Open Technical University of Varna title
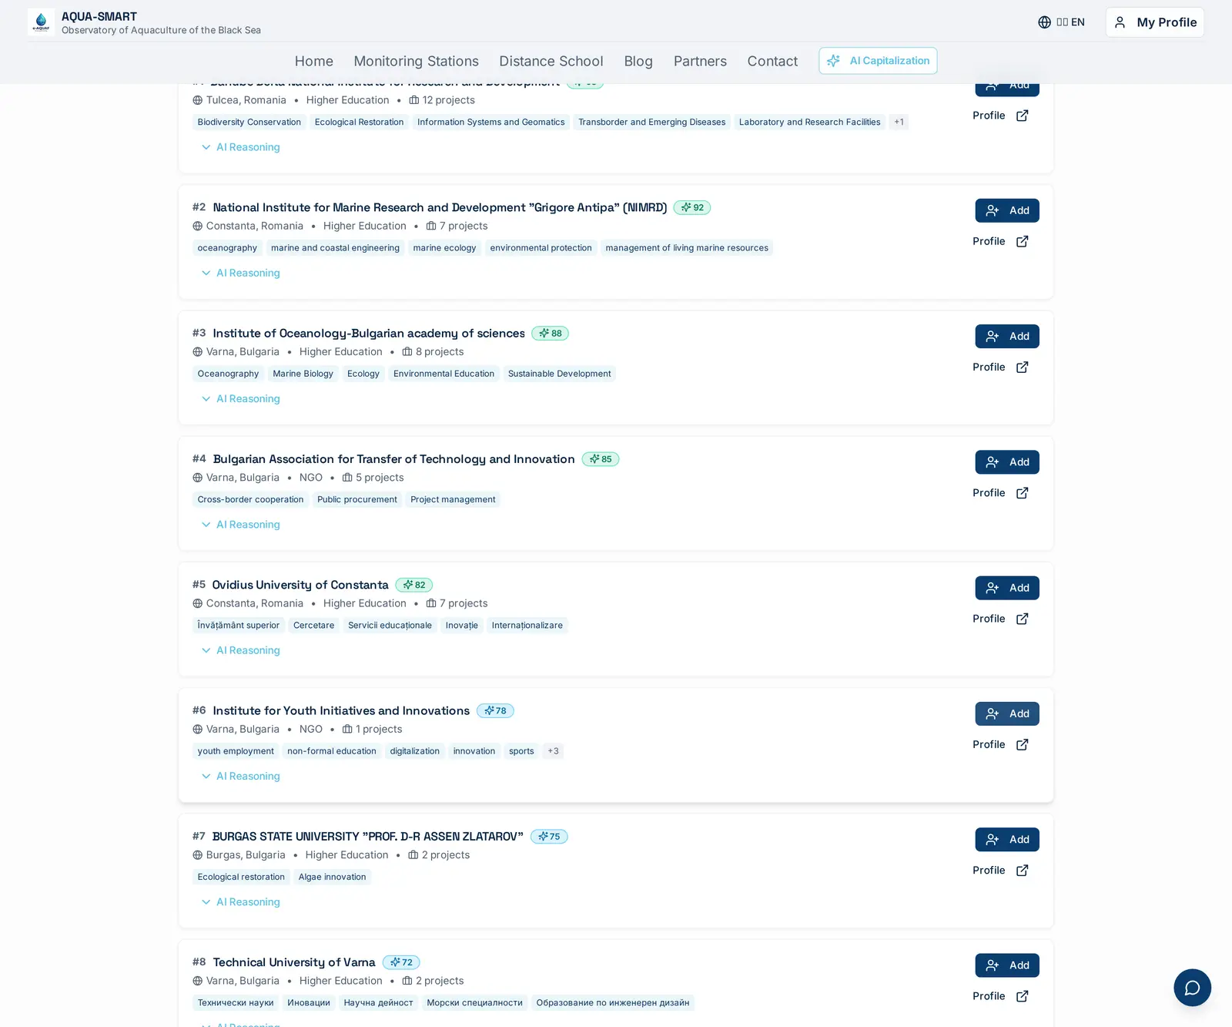This screenshot has height=1027, width=1232. [294, 962]
